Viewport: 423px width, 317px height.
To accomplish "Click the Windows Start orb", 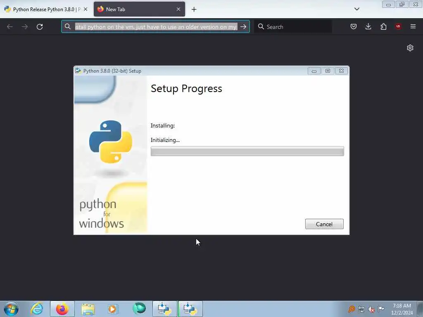I will (11, 309).
